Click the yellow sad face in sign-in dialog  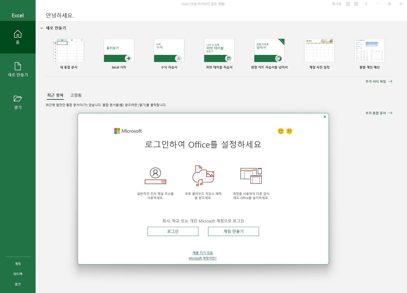289,131
